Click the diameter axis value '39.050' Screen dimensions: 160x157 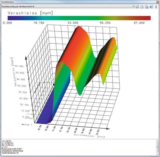click(83, 131)
